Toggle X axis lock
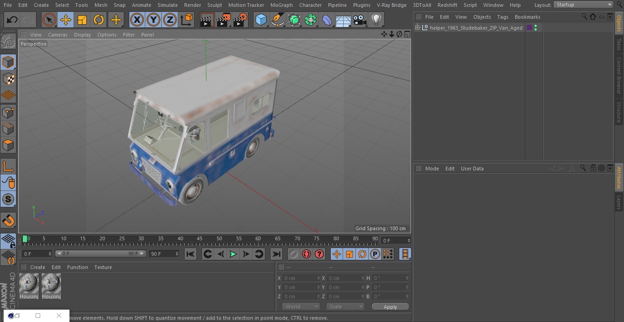Screen dimensions: 624x322 [x=137, y=20]
